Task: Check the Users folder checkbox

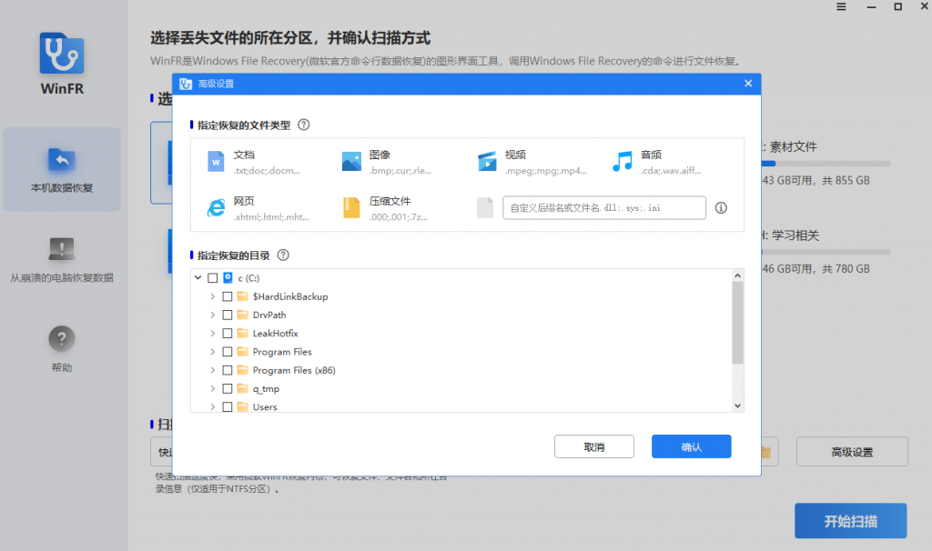Action: 227,406
